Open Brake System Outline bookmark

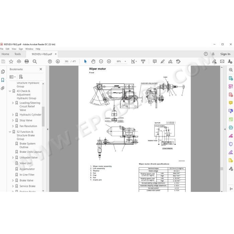pyautogui.click(x=27, y=145)
